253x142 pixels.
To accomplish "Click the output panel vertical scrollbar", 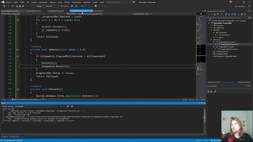I will (x=205, y=120).
